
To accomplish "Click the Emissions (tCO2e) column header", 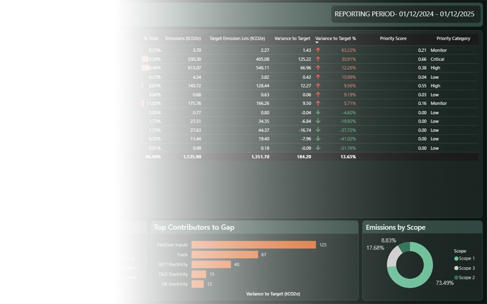I will [x=183, y=39].
